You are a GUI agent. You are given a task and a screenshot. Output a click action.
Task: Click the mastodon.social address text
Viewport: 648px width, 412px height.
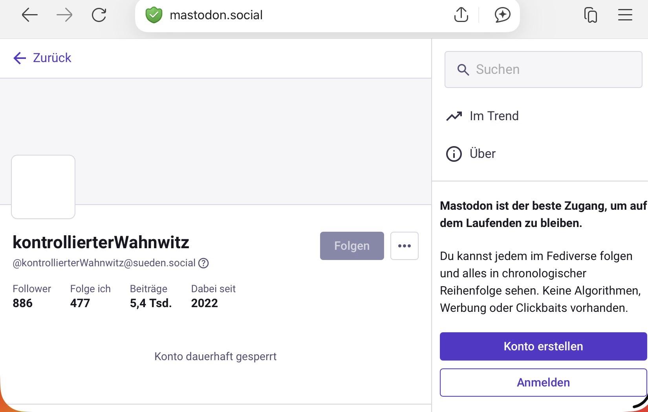[x=216, y=15]
